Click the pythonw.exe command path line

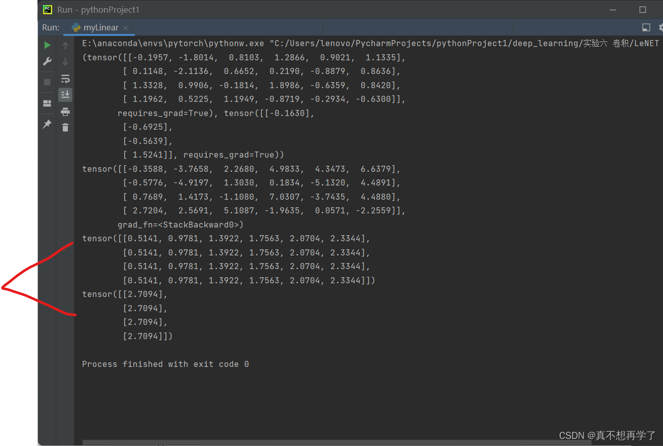[x=370, y=44]
